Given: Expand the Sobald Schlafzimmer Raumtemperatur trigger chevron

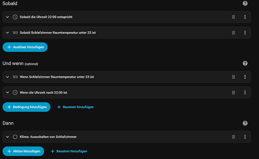Looking at the screenshot, I should pos(8,33).
